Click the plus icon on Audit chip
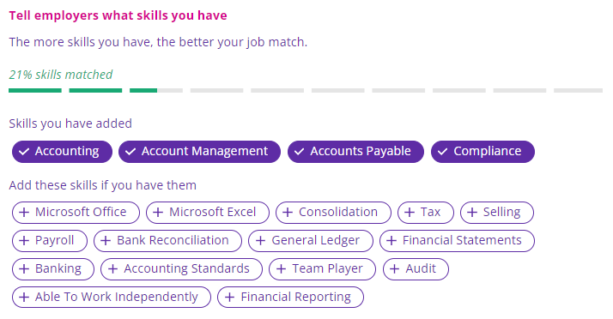This screenshot has height=319, width=613. [394, 269]
